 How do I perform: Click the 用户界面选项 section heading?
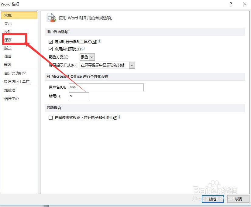pos(57,32)
